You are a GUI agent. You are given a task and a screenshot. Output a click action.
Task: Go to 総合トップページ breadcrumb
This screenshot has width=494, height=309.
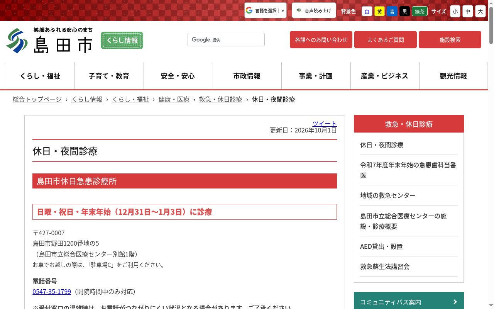click(37, 99)
